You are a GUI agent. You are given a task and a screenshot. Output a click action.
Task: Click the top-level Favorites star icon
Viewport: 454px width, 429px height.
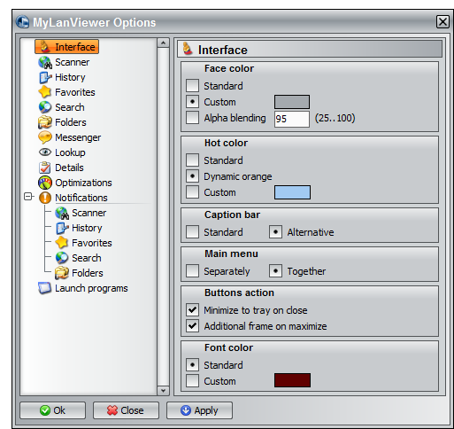[45, 92]
